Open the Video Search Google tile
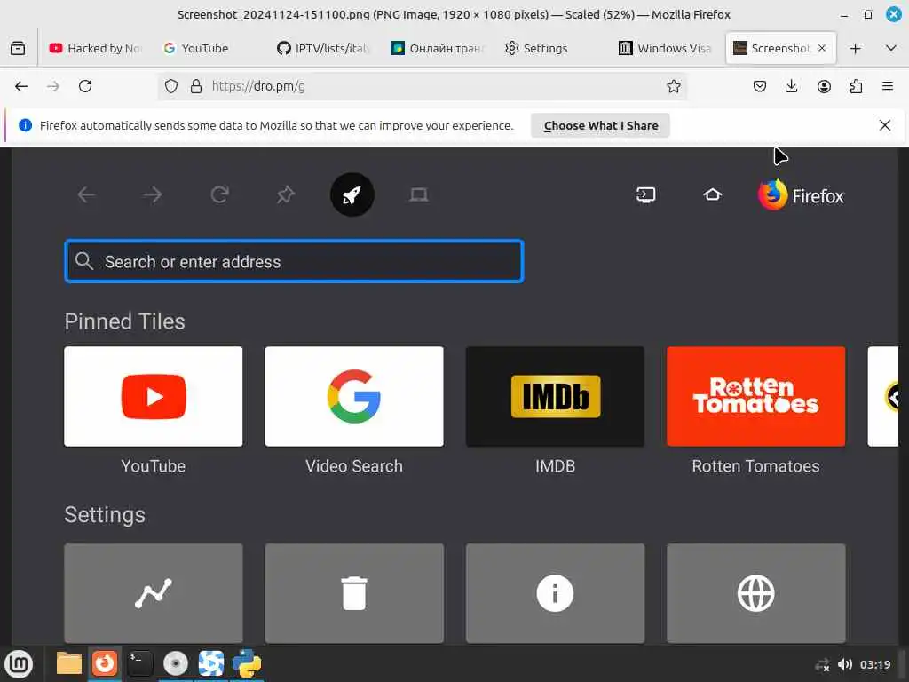909x682 pixels. click(x=354, y=397)
